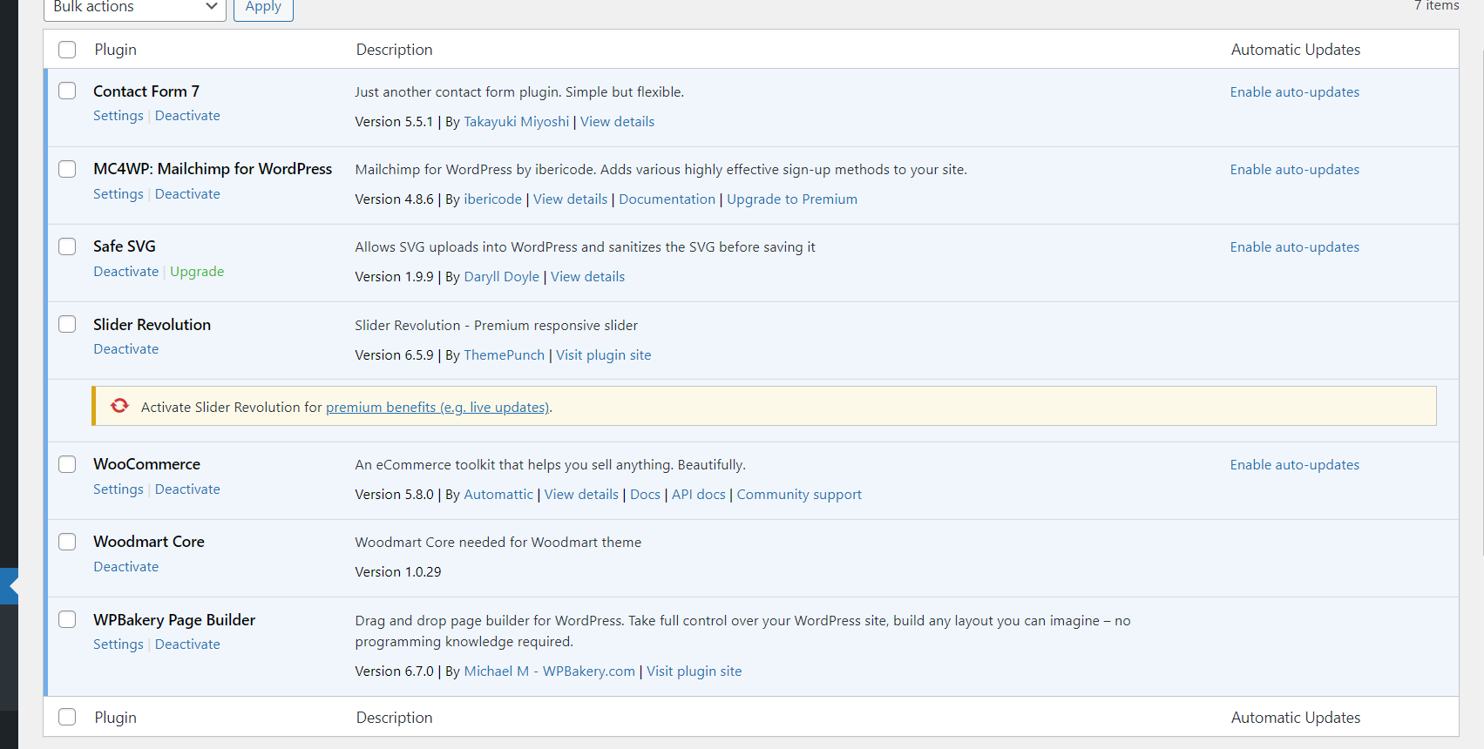Deactivate the Woodmart Core plugin

pos(126,567)
